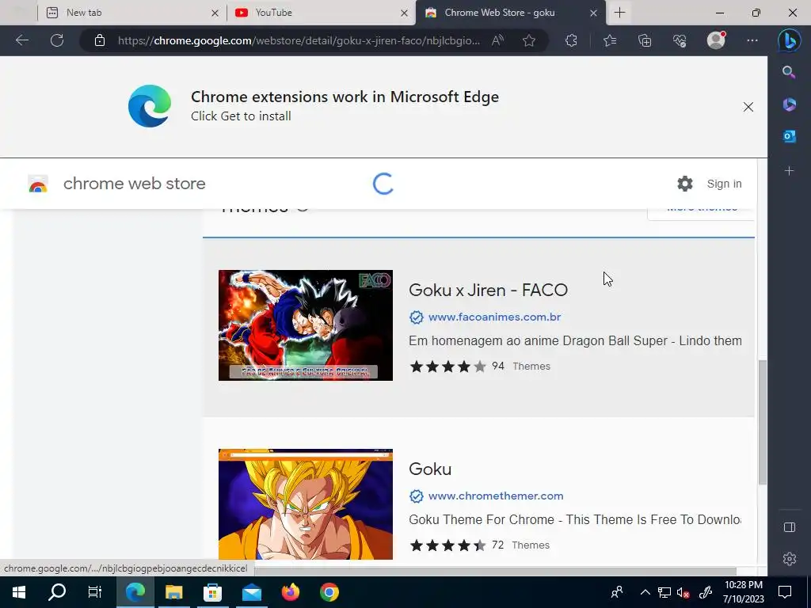Image resolution: width=811 pixels, height=608 pixels.
Task: Open the Mail app on the taskbar
Action: 251,592
